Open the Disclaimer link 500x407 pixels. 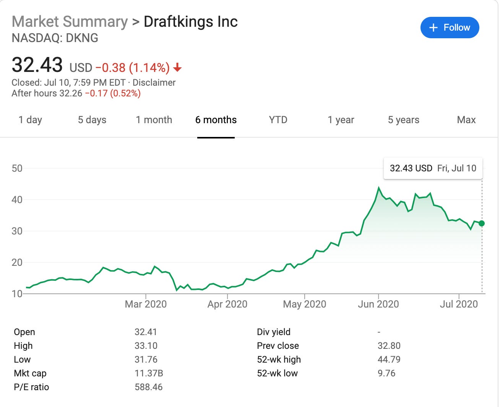coord(154,83)
